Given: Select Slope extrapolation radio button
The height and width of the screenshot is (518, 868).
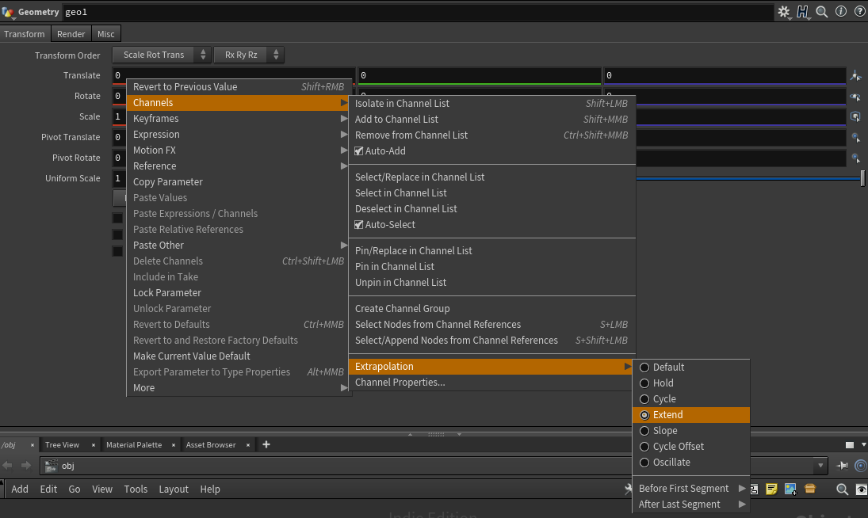Looking at the screenshot, I should click(644, 431).
